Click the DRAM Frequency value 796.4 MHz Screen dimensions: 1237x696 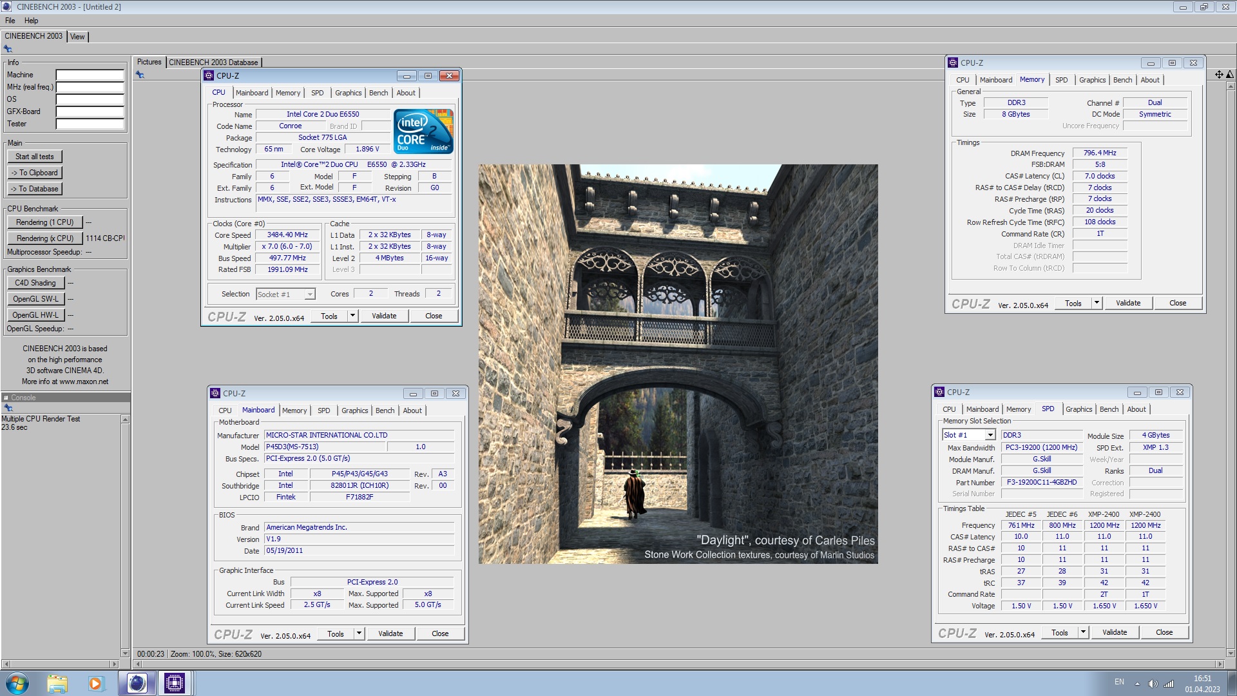pos(1100,153)
